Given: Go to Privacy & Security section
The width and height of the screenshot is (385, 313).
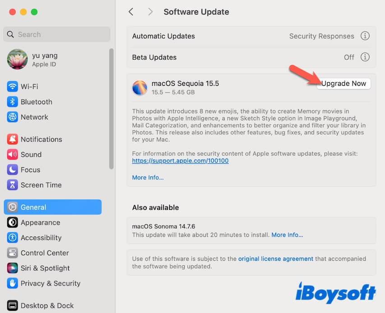Looking at the screenshot, I should tap(50, 284).
